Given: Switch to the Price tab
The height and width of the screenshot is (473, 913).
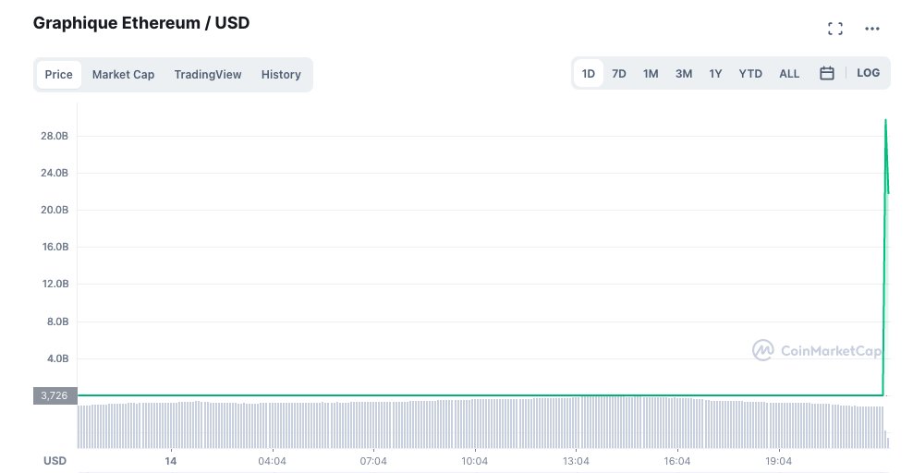Looking at the screenshot, I should tap(59, 75).
